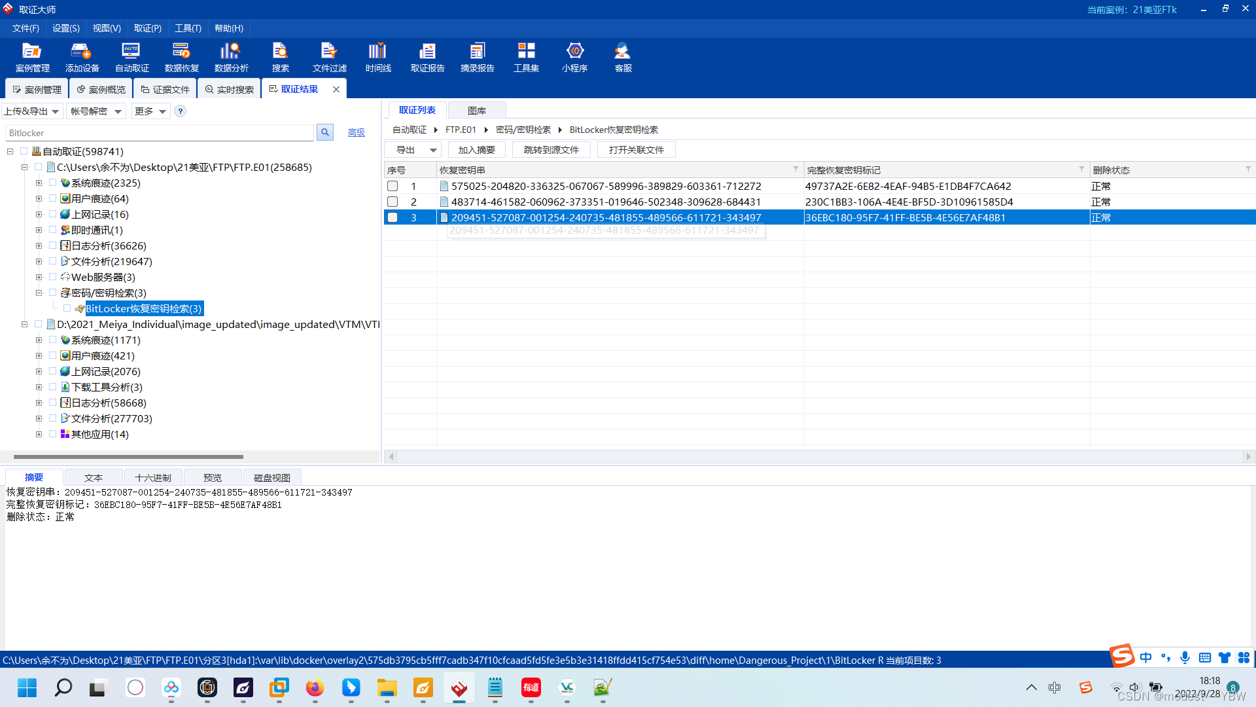Open the 取证(P) menu
The width and height of the screenshot is (1256, 707).
[x=147, y=28]
